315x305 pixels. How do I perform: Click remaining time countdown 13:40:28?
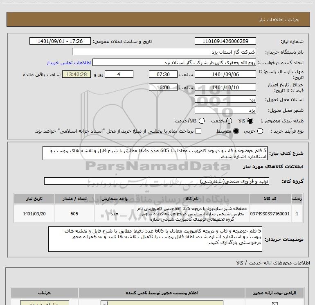[x=76, y=74]
